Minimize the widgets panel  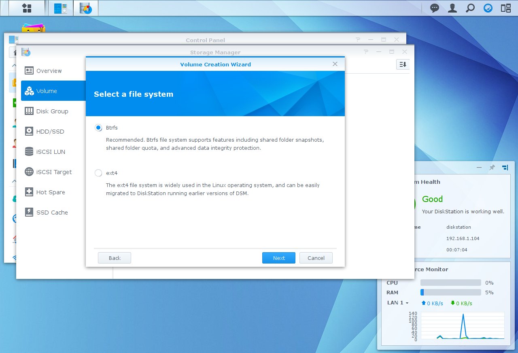tap(479, 168)
